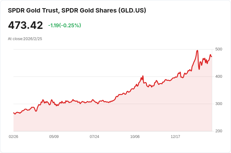Screen dimensions: 231x153
Task: Click the -1.19(-0.25%) price change
Action: point(64,25)
